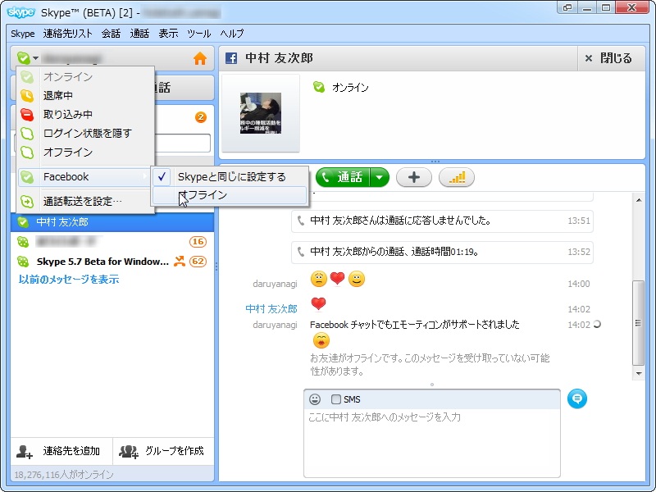Click the green online status icon beside オンライン

point(319,87)
